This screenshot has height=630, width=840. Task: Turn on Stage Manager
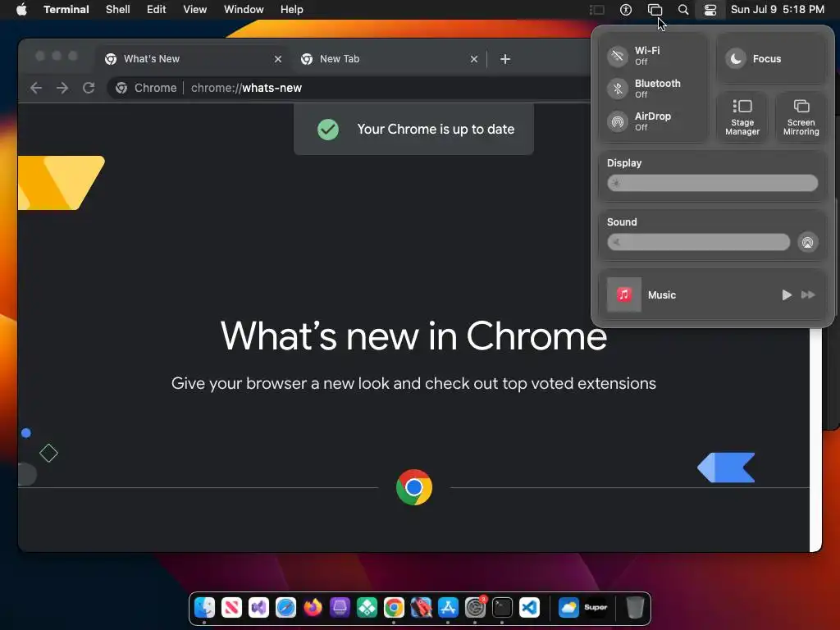coord(742,116)
